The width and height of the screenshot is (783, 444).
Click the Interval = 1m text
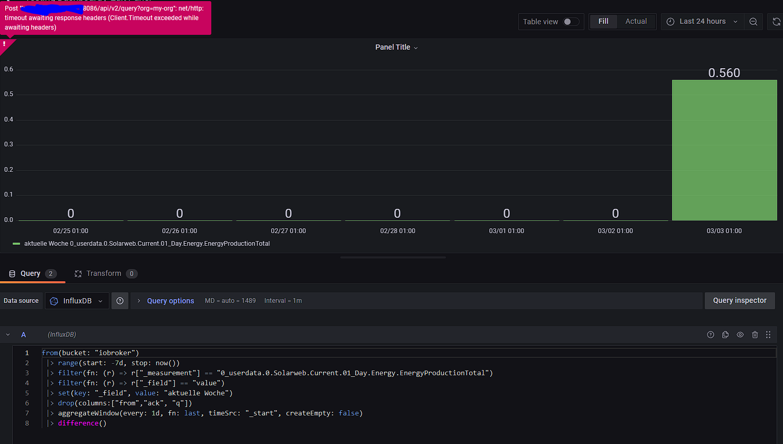tap(283, 301)
